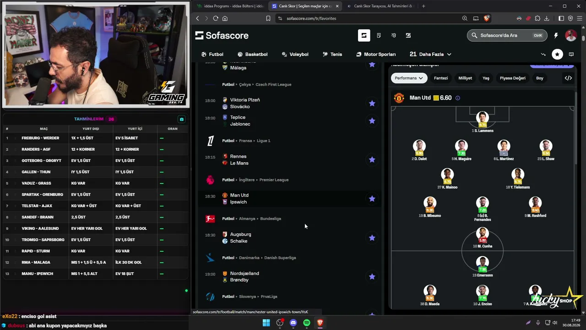This screenshot has height=330, width=586.
Task: Open the Windows Start menu
Action: [x=266, y=323]
